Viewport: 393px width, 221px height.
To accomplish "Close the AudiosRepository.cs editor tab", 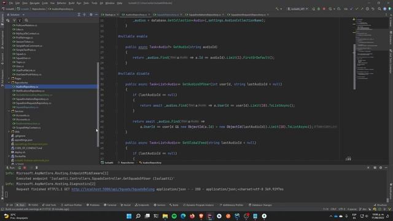I will coord(149,15).
